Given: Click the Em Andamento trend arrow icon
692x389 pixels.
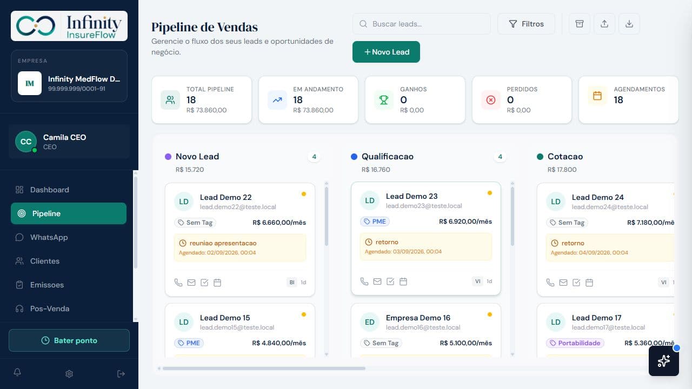Looking at the screenshot, I should coord(277,100).
